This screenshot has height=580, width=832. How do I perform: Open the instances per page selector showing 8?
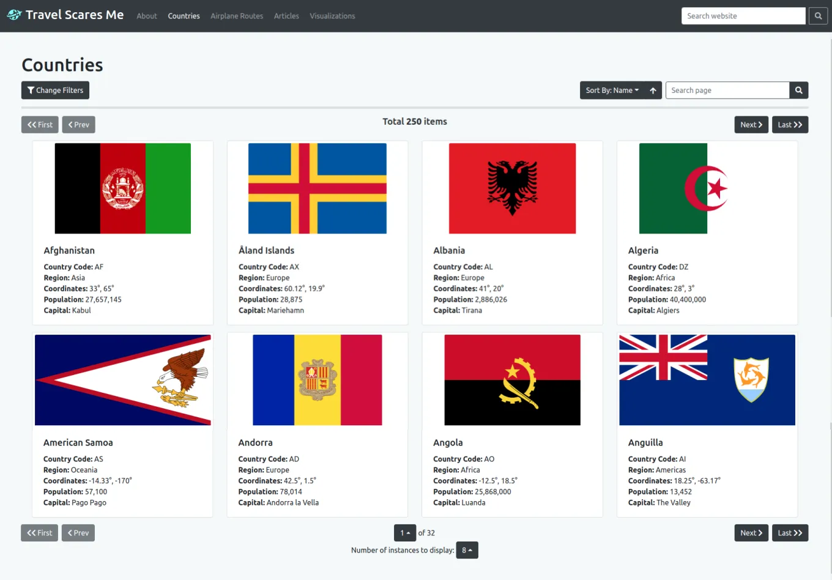(467, 550)
